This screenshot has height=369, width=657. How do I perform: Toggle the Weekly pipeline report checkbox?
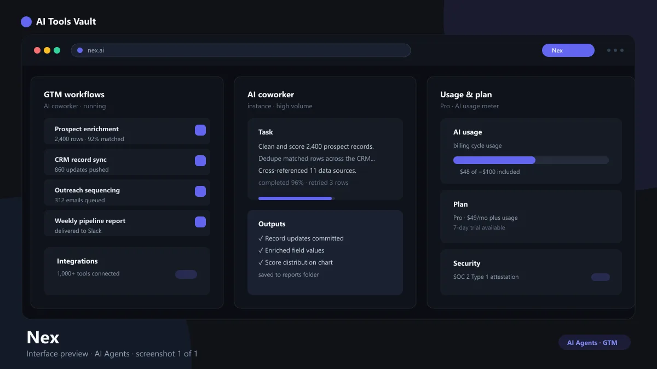pos(200,222)
